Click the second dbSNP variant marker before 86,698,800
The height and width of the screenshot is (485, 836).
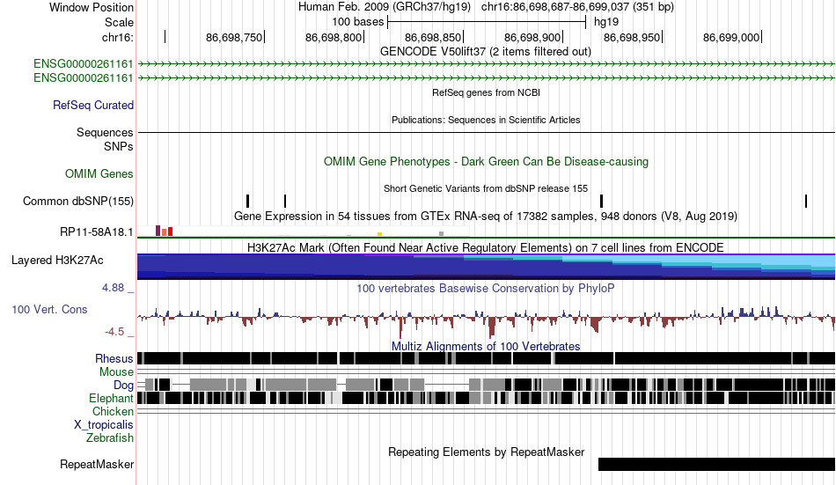285,202
